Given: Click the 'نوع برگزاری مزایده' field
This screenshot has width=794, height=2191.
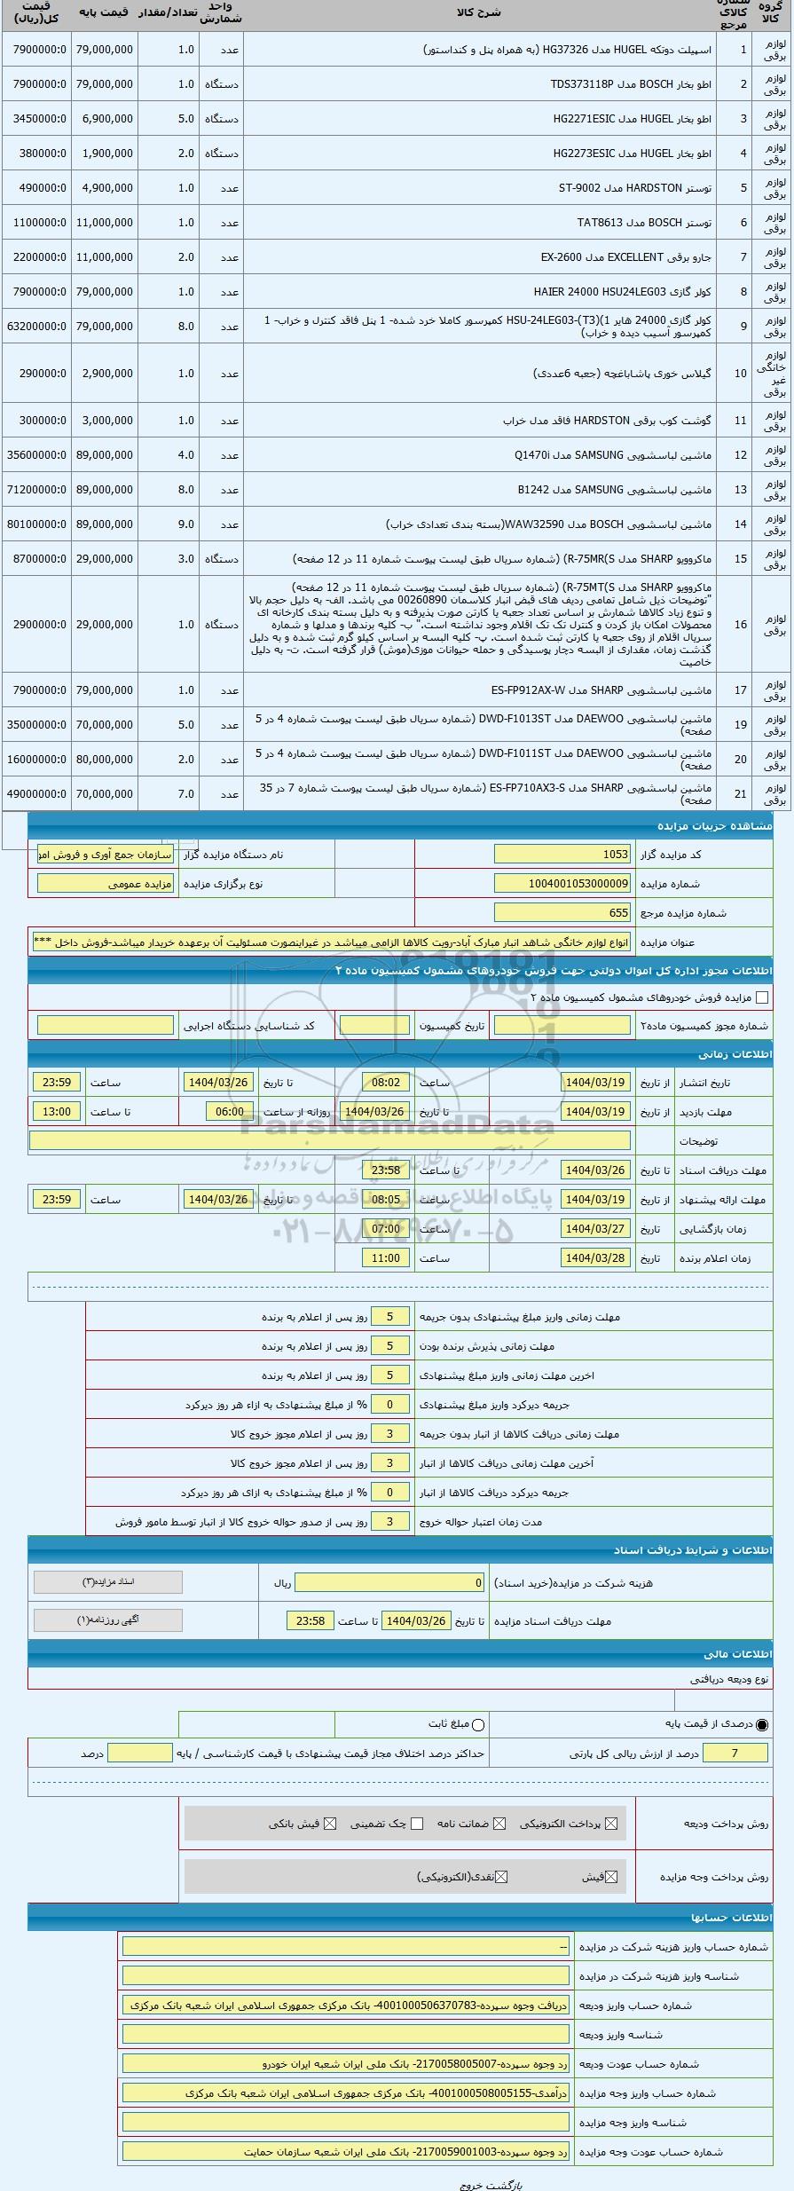Looking at the screenshot, I should point(106,884).
